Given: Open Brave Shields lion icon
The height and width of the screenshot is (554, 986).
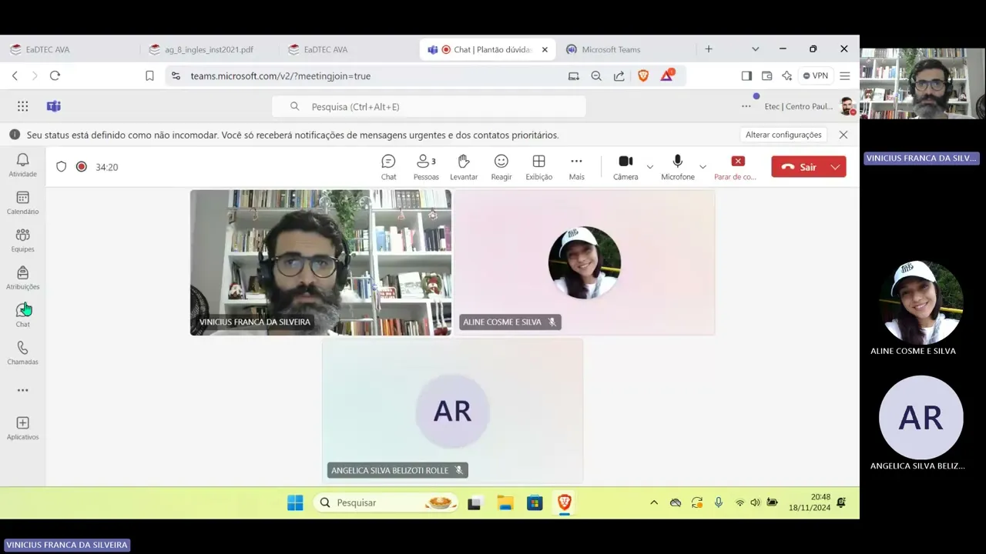Looking at the screenshot, I should tap(643, 75).
